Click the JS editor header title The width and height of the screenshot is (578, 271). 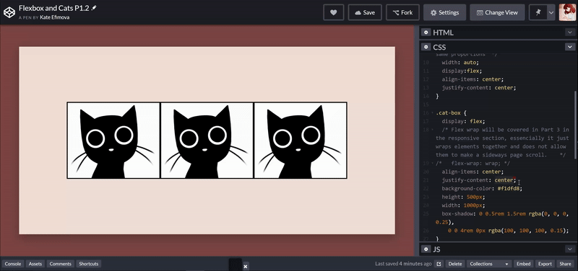click(436, 249)
